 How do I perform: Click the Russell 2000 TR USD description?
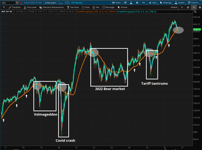pos(33,3)
